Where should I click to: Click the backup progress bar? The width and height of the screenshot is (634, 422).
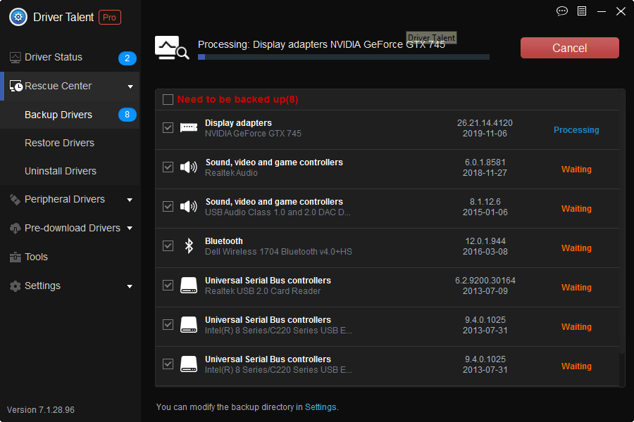[344, 57]
